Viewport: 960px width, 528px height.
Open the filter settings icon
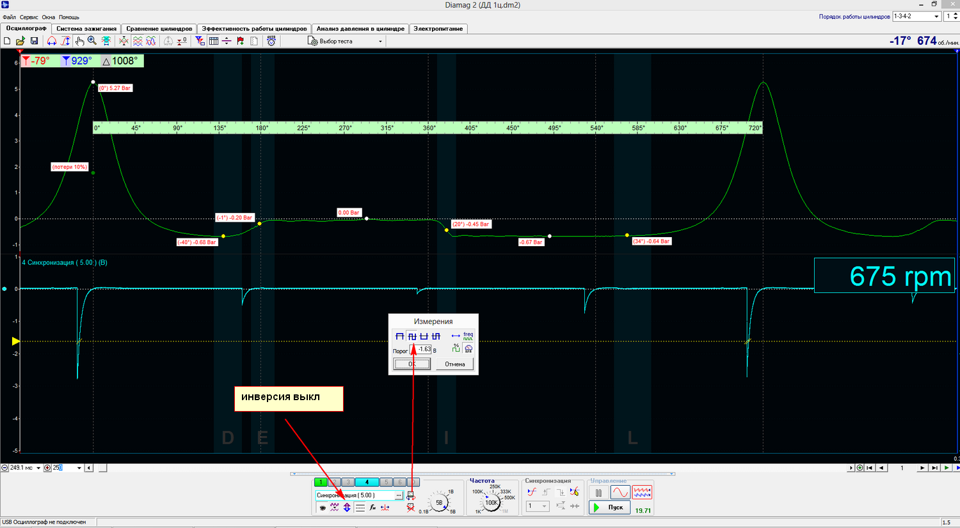[x=199, y=41]
